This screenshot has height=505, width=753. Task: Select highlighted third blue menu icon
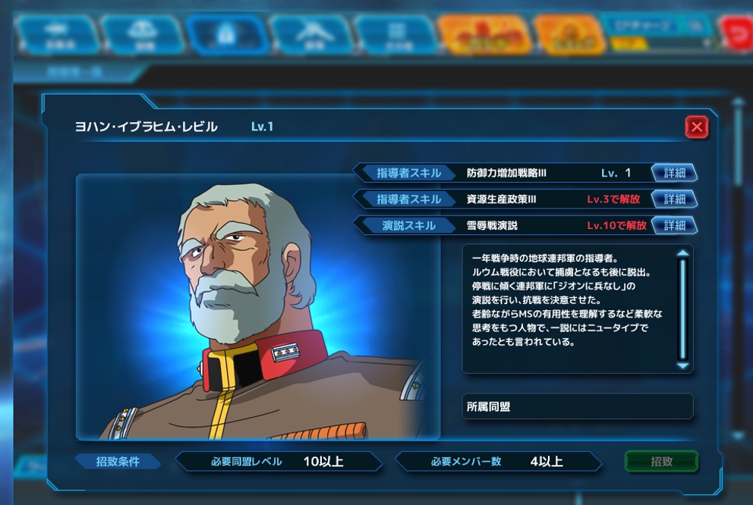(227, 35)
